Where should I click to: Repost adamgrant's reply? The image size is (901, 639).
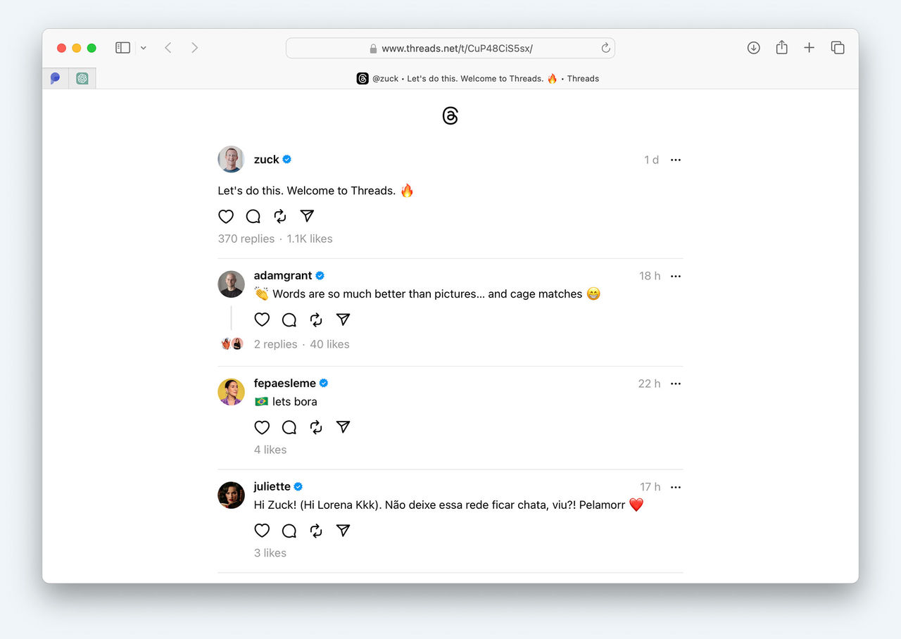coord(316,320)
